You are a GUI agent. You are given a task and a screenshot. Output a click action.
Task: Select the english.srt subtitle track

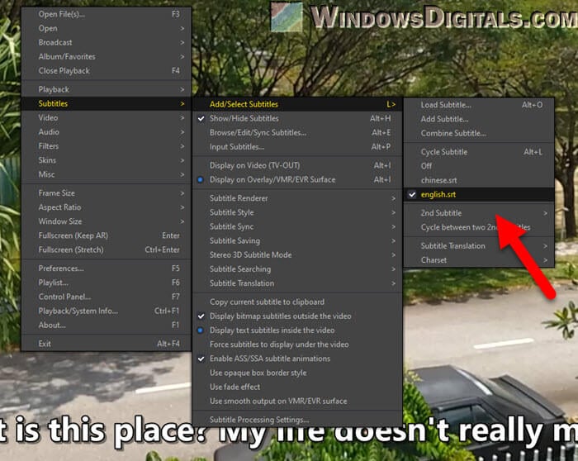[x=479, y=194]
